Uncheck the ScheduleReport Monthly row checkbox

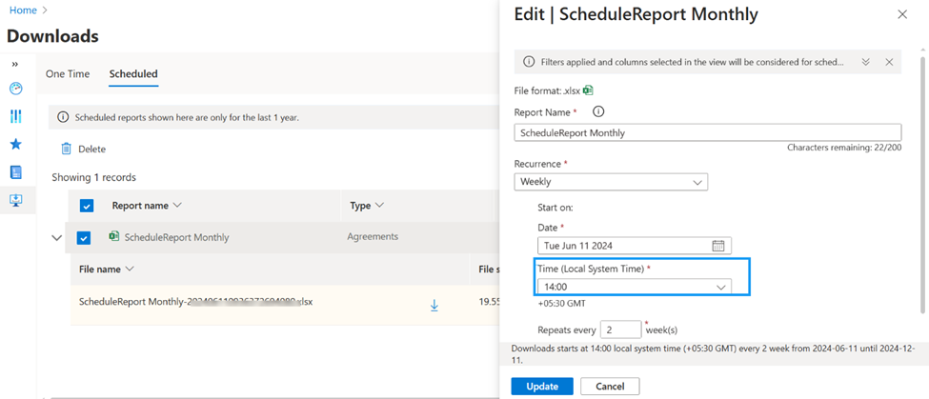coord(84,237)
